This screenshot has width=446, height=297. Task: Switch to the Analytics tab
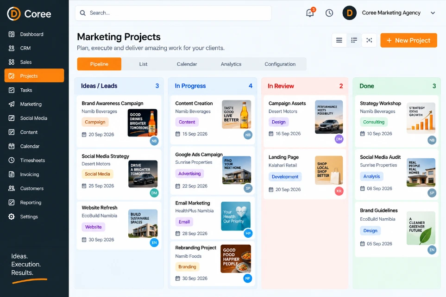[x=231, y=64]
